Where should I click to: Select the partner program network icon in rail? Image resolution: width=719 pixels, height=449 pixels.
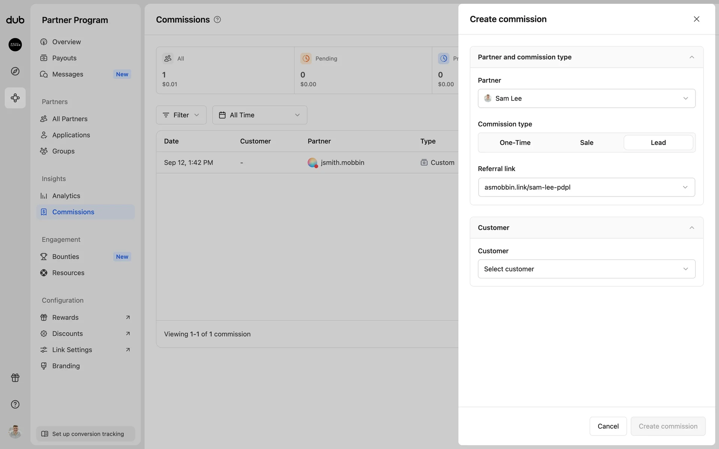(x=15, y=98)
